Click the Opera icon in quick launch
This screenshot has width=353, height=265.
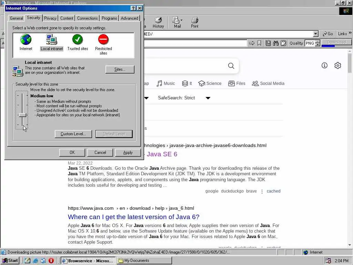coord(51,261)
